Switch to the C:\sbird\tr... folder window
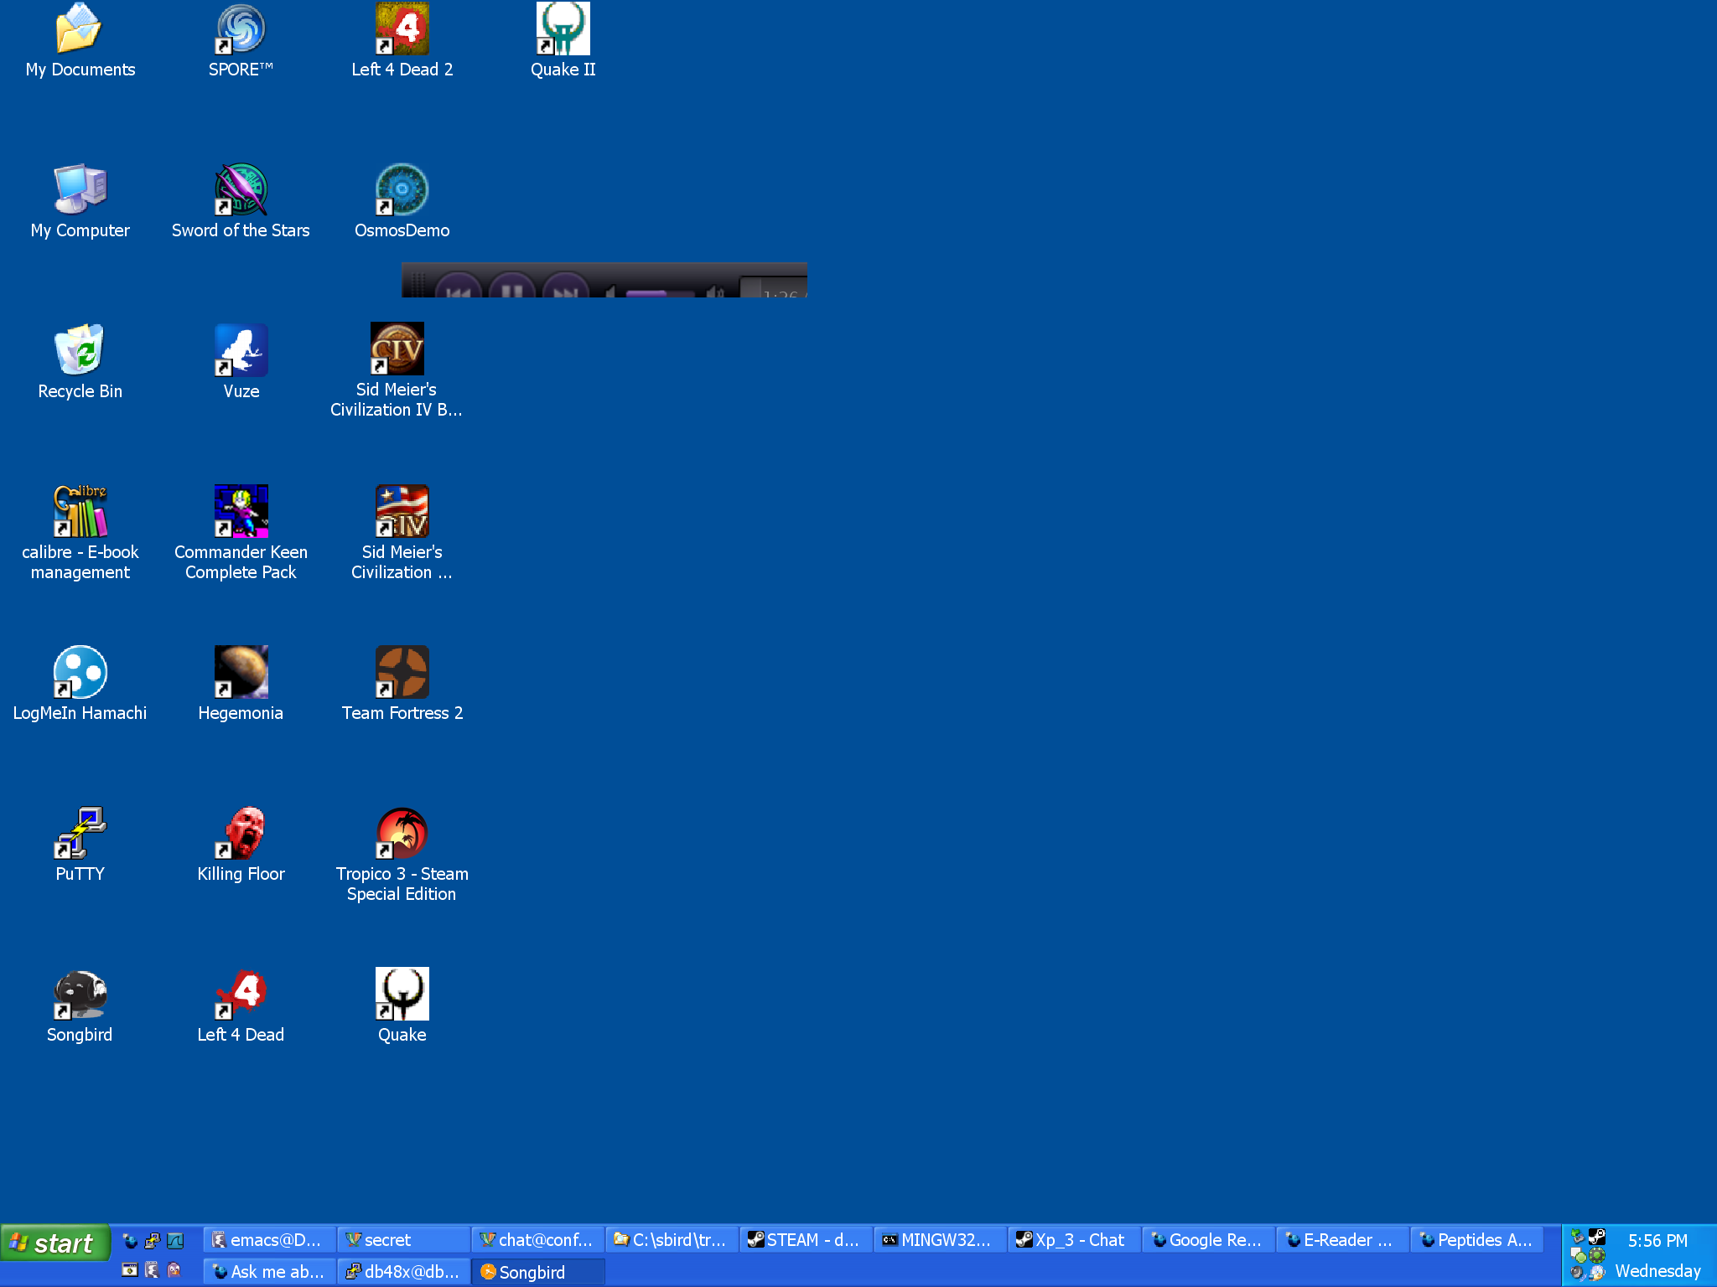Image resolution: width=1717 pixels, height=1287 pixels. coord(672,1240)
